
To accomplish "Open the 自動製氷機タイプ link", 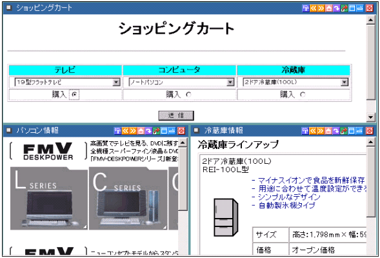I will click(286, 205).
